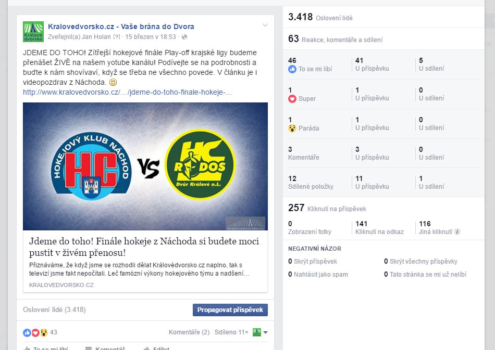495x350 pixels.
Task: Click the wow Paráda reaction emoji
Action: tap(292, 128)
